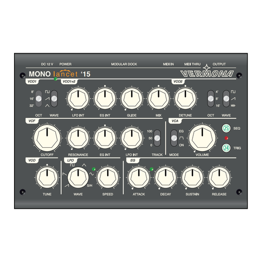
Task: Click the VCO section tab above TUNE
Action: [32, 160]
